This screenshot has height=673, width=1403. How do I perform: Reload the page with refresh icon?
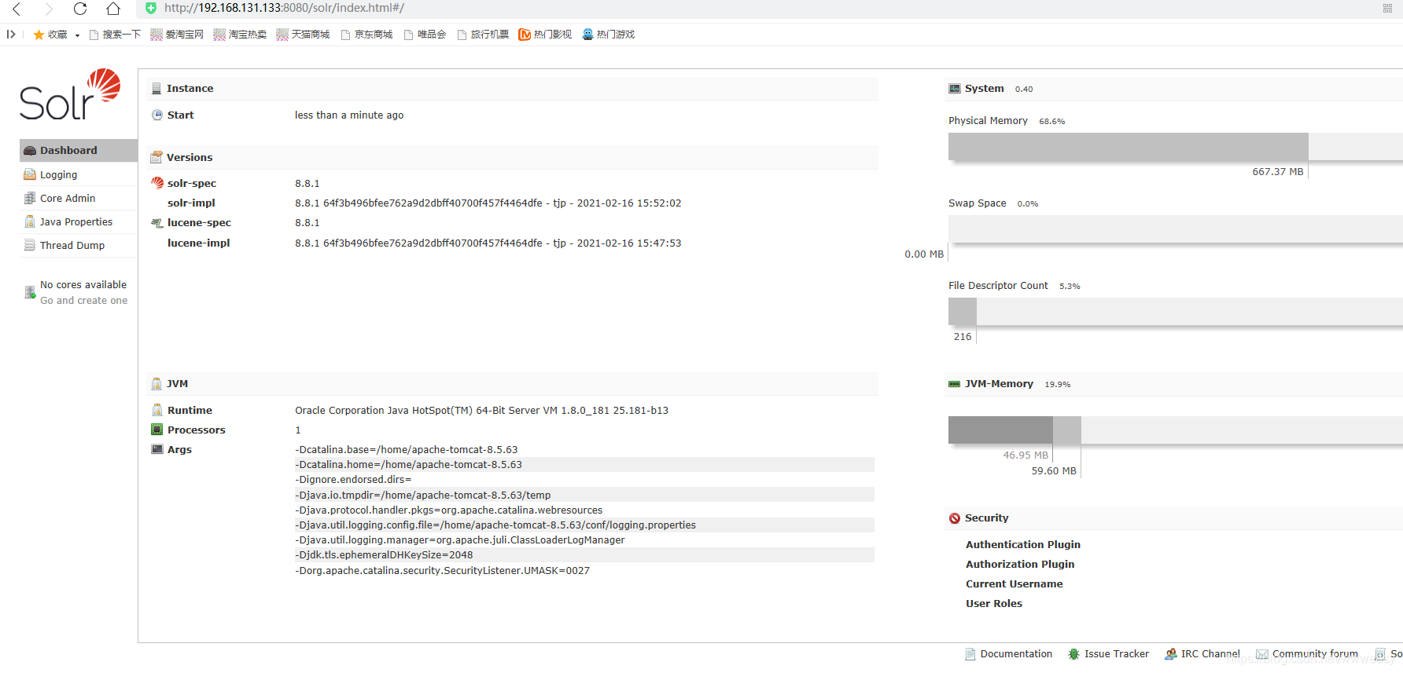pos(80,9)
